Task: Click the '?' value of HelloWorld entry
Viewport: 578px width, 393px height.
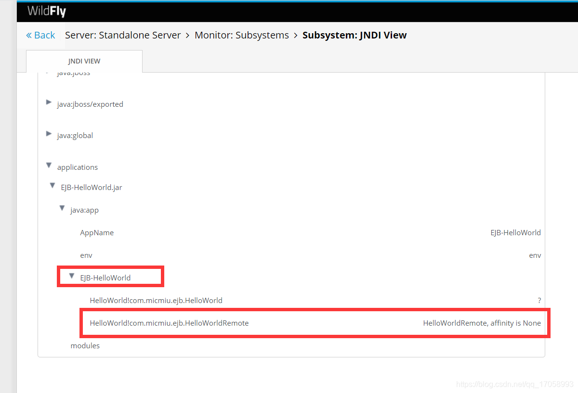Action: 539,301
